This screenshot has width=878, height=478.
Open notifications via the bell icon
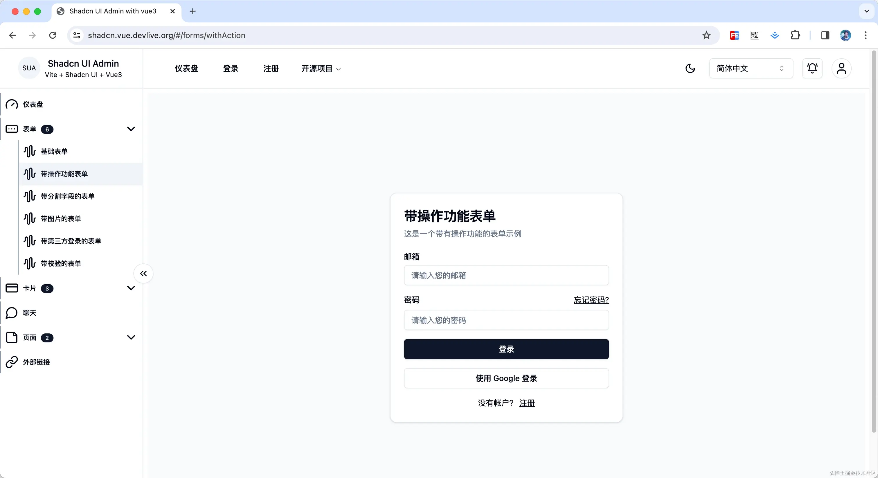812,68
